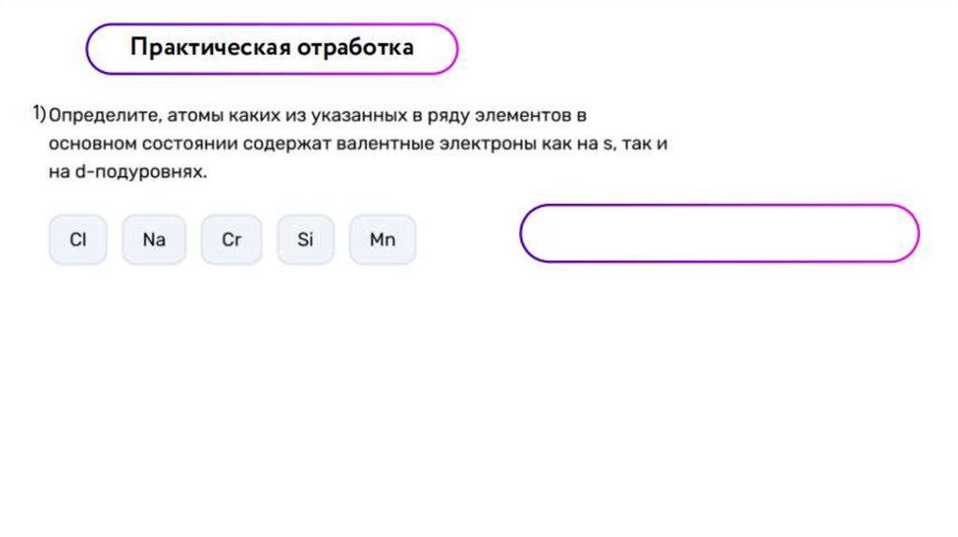
Task: Choose the Si element chip
Action: (x=305, y=239)
